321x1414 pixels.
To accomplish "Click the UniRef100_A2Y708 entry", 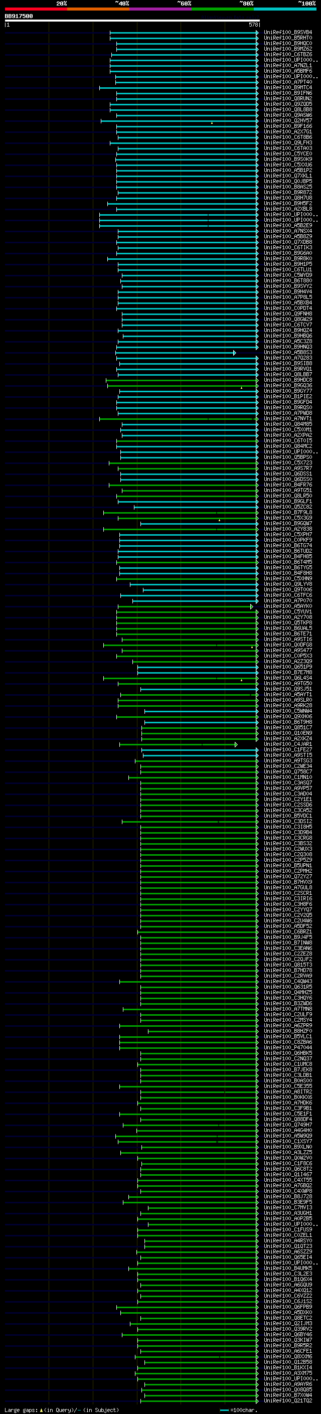I will click(288, 617).
